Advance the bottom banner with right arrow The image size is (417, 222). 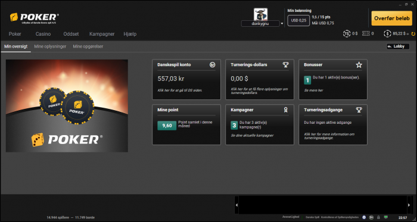[409, 205]
